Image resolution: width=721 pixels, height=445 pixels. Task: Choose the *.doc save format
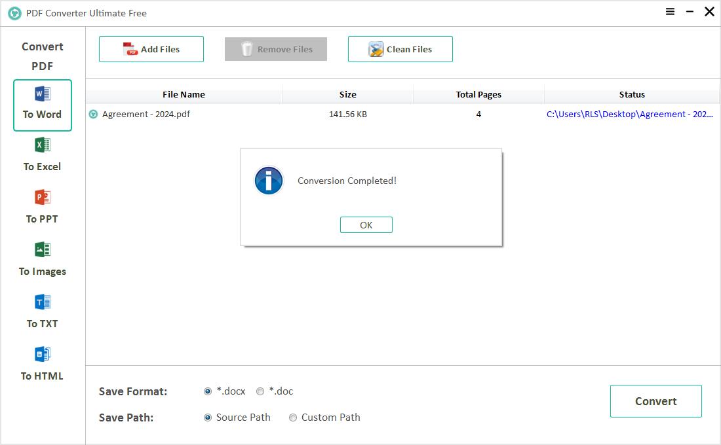pos(260,391)
